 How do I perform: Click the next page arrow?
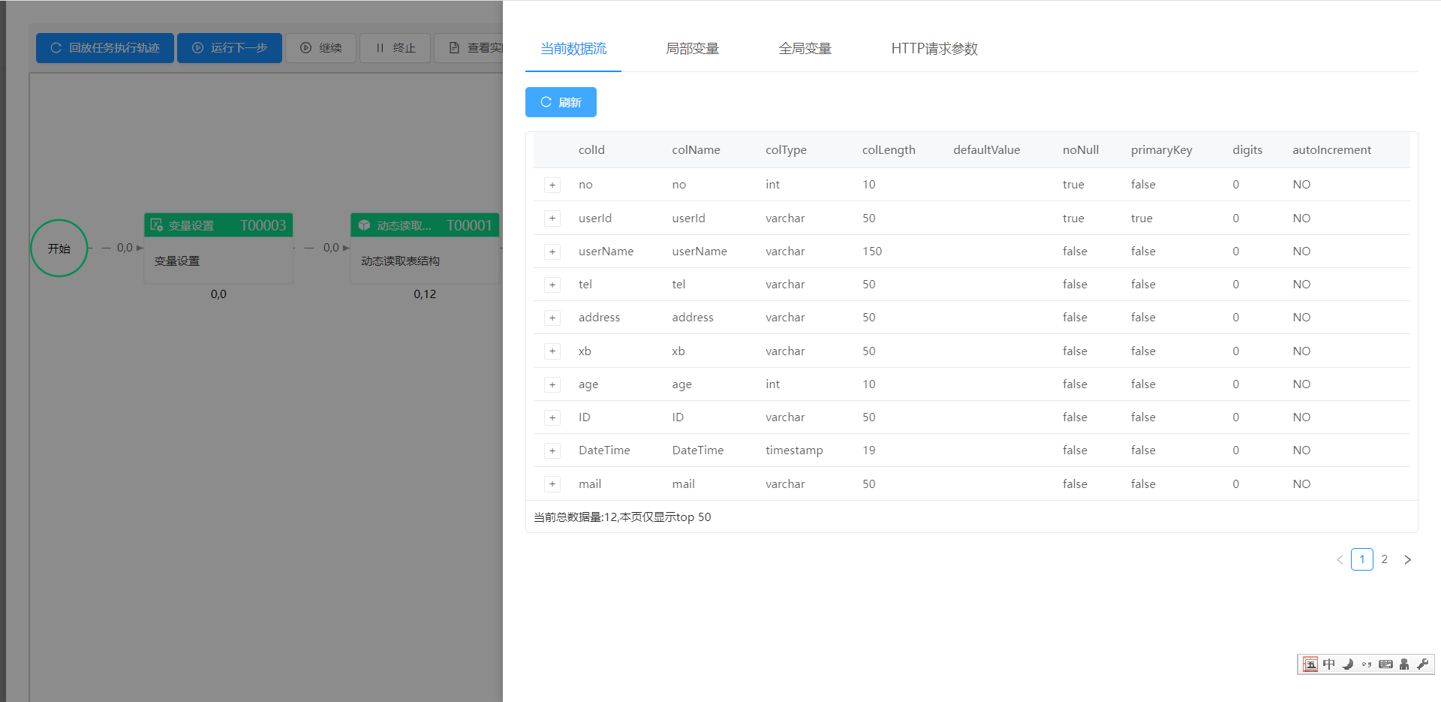pyautogui.click(x=1407, y=559)
